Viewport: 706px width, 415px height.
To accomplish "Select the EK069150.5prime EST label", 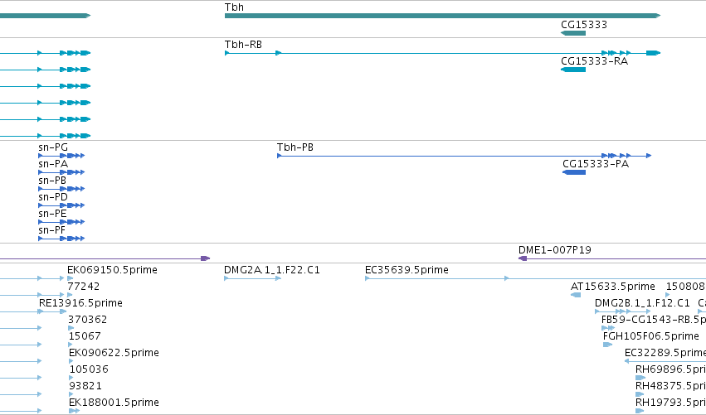I will [x=112, y=270].
